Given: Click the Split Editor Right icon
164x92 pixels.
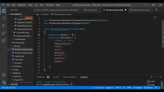Looking at the screenshot, I should 156,10.
